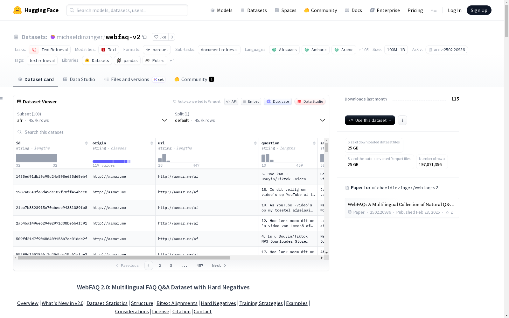Viewport: 509px width, 318px height.
Task: Open the text-retrieval tag
Action: click(42, 60)
